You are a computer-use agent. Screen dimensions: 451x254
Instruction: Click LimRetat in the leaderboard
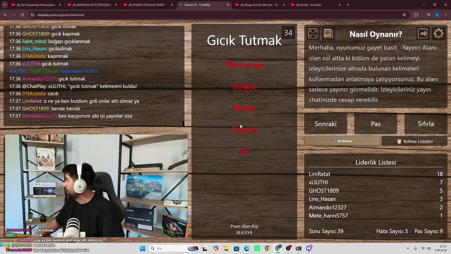(320, 174)
